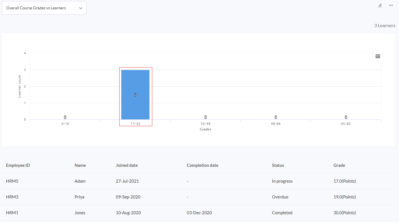Click the data label 3 on the bar
The width and height of the screenshot is (399, 223).
pyautogui.click(x=135, y=95)
